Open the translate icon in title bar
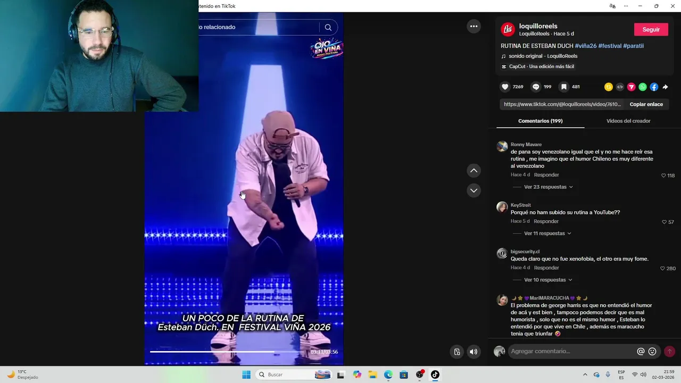This screenshot has width=681, height=383. [612, 6]
